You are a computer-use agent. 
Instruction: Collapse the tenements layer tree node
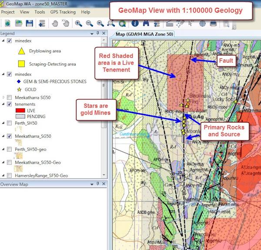pos(4,105)
